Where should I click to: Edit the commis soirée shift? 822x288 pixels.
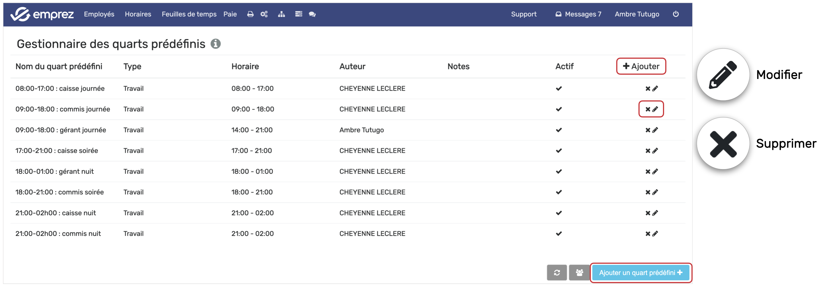655,192
